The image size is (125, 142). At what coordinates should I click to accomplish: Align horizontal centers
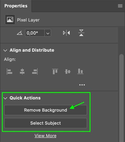[22, 71]
